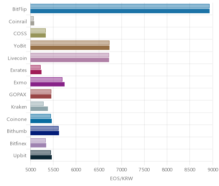Screen dimensions: 219x186
Task: Click the 7000 tick label
Action: (x=121, y=170)
